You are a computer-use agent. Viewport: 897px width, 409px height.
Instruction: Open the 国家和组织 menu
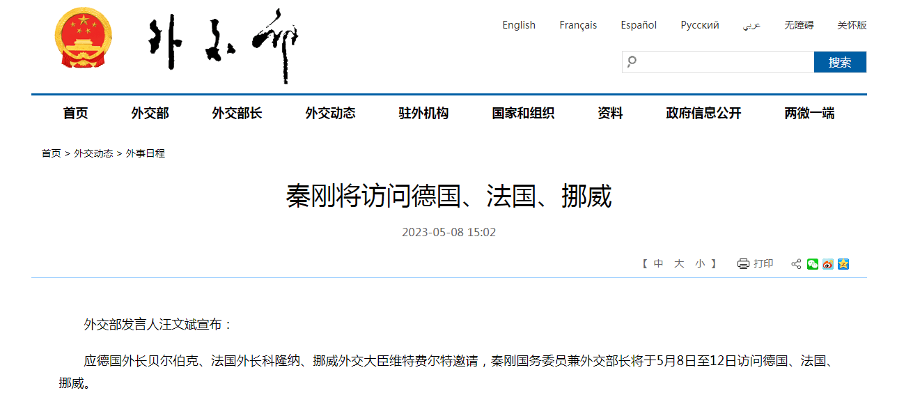(x=523, y=113)
